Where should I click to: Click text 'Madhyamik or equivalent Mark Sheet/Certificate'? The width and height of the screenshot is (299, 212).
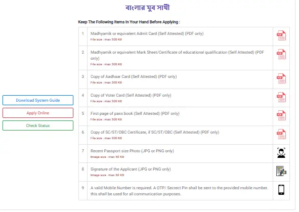tap(134, 52)
